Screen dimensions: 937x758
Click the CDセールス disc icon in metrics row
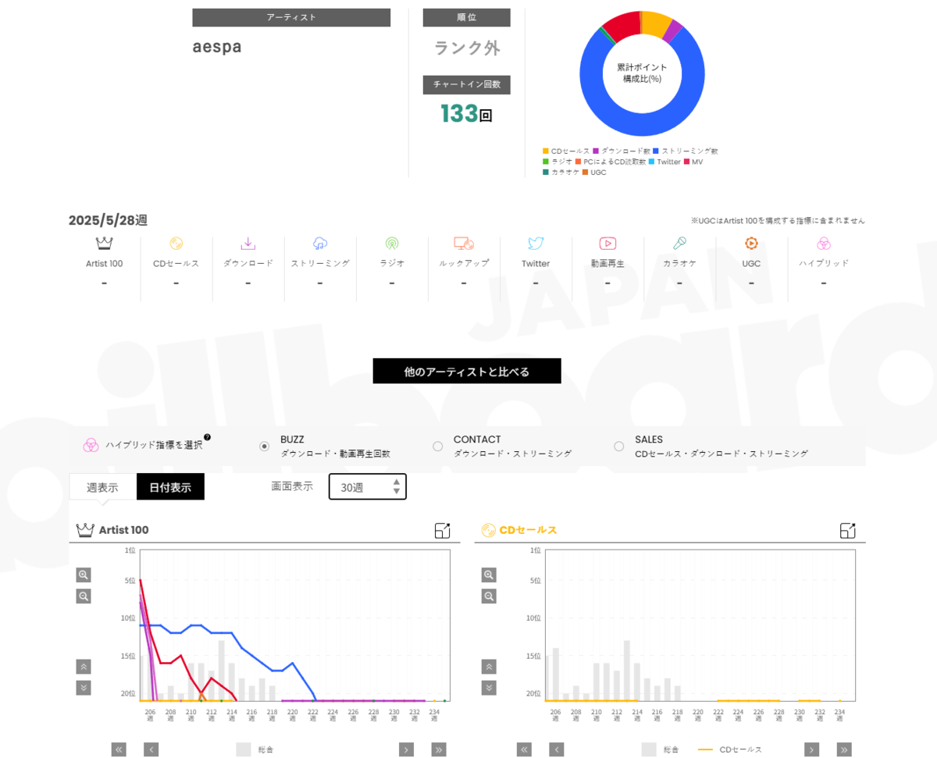coord(176,244)
